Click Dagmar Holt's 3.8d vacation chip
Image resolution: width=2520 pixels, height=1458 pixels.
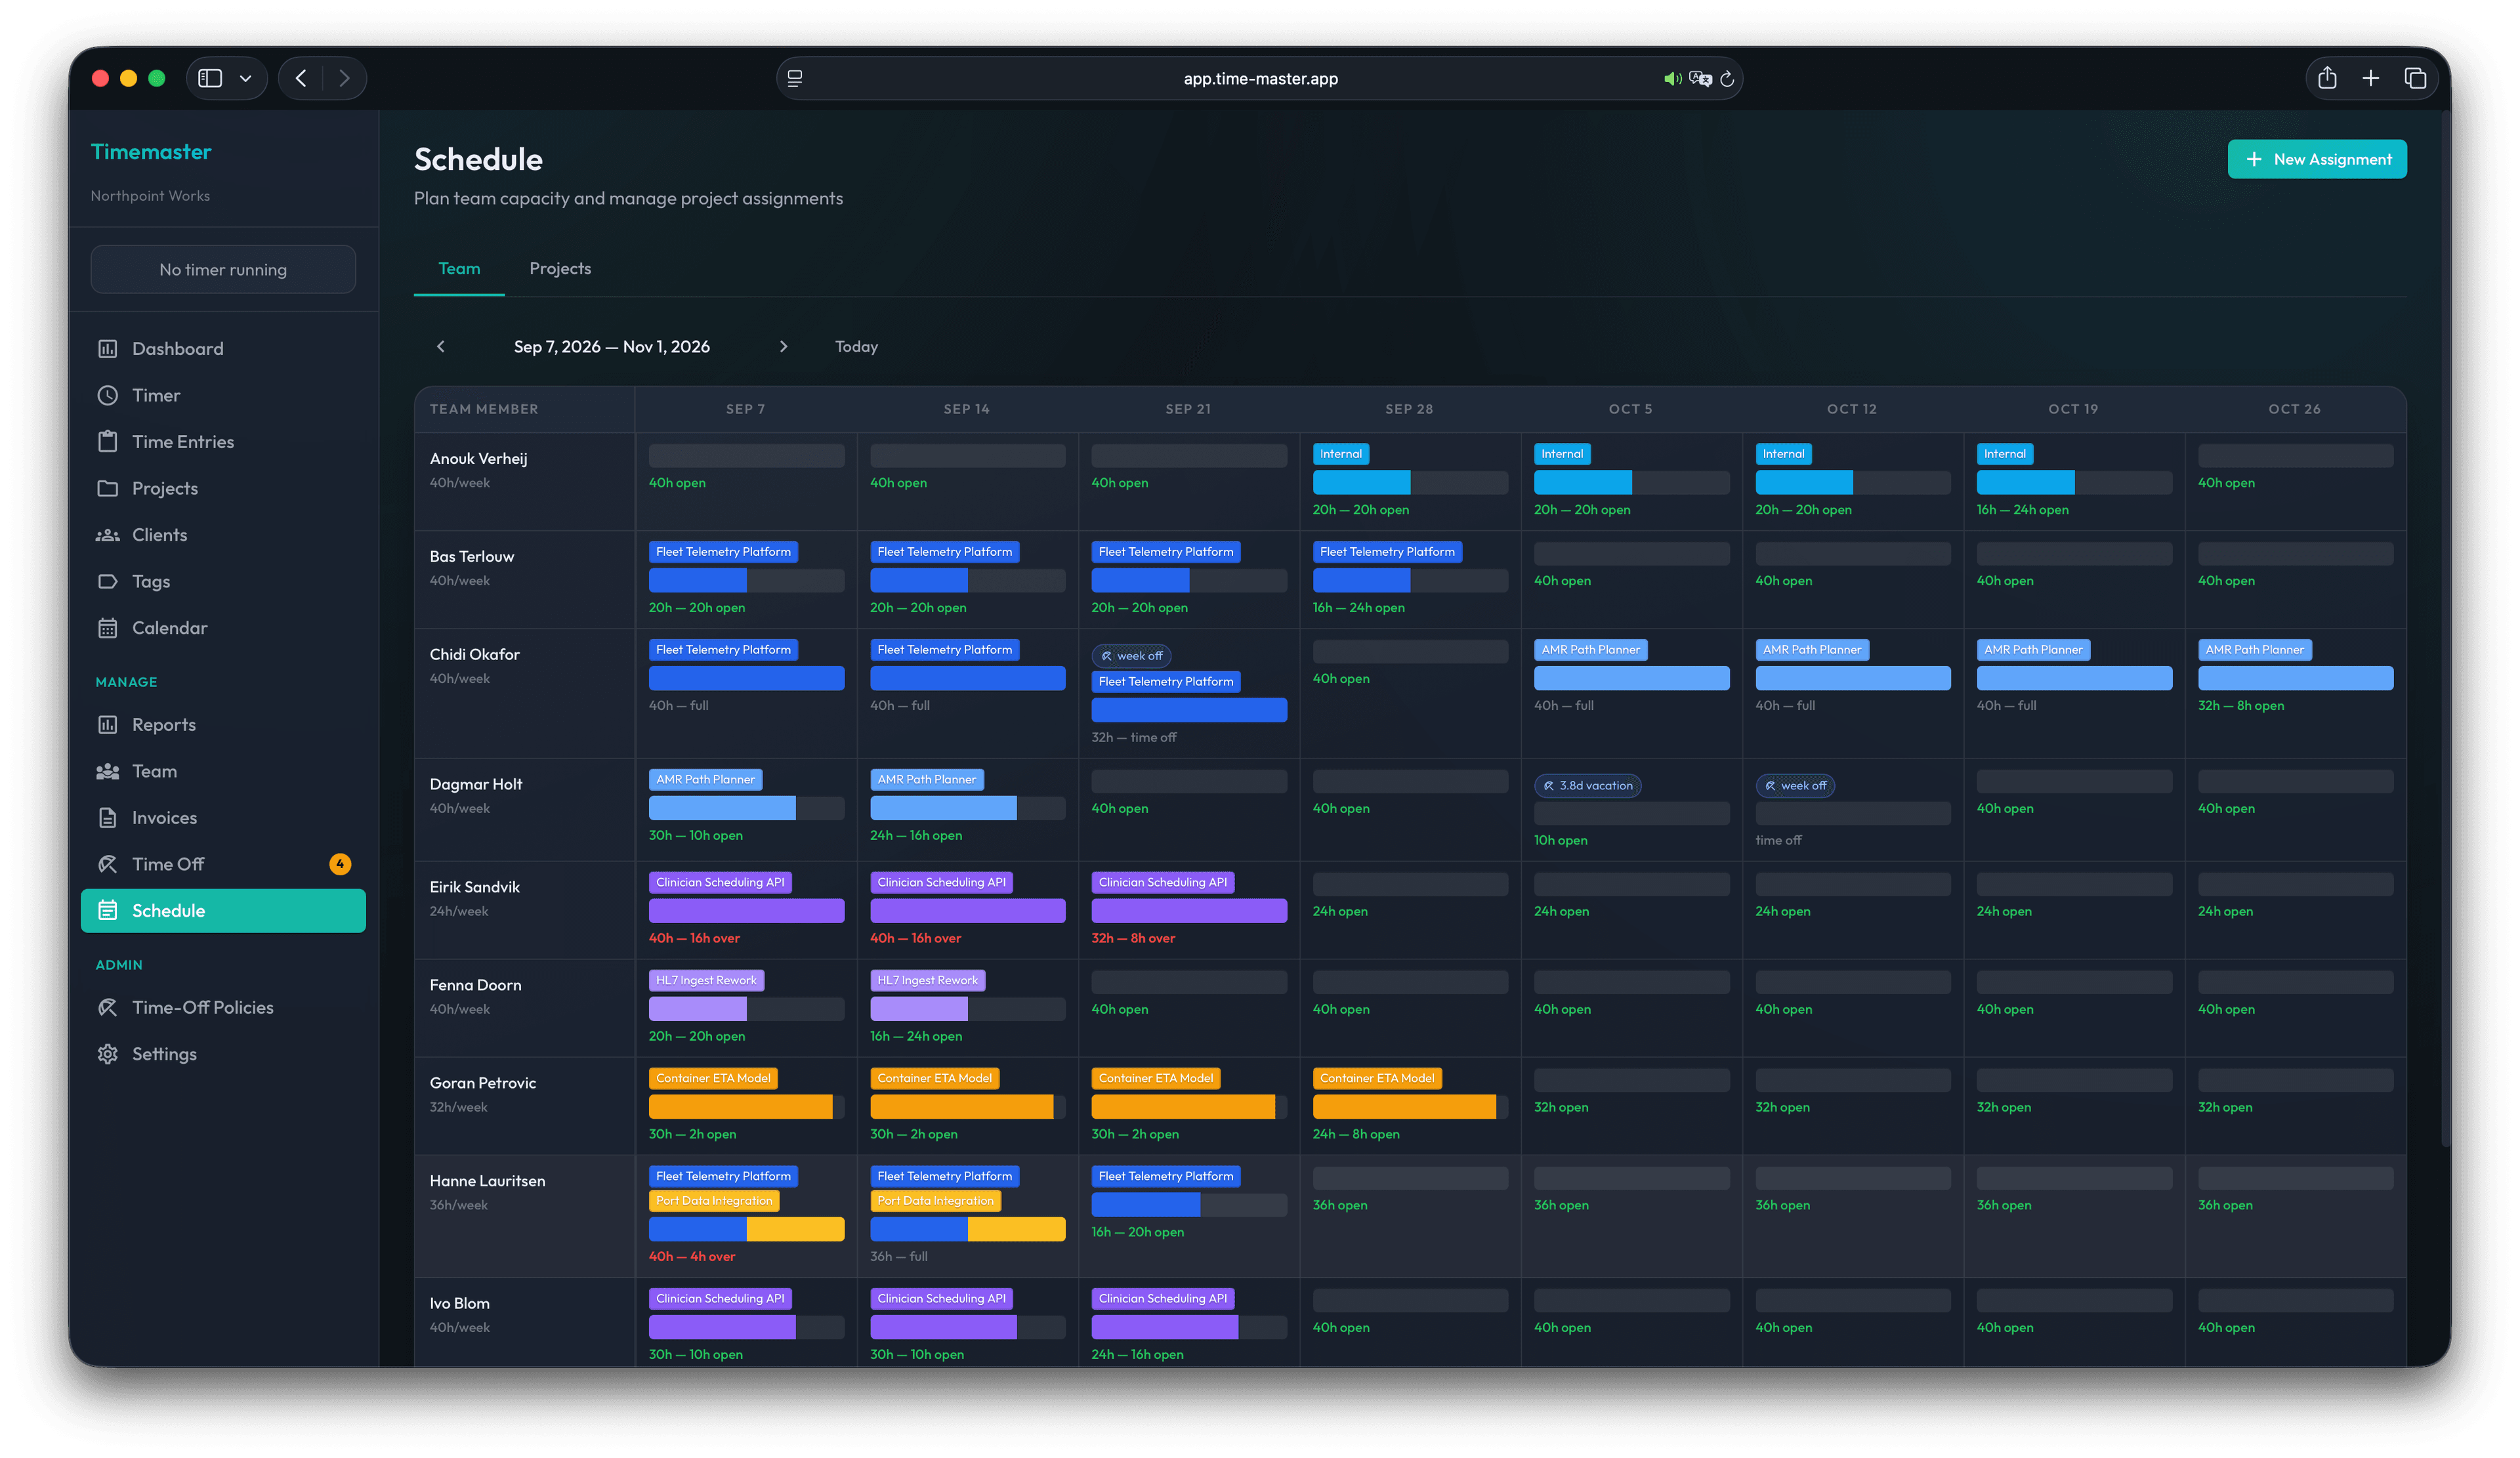[x=1588, y=785]
